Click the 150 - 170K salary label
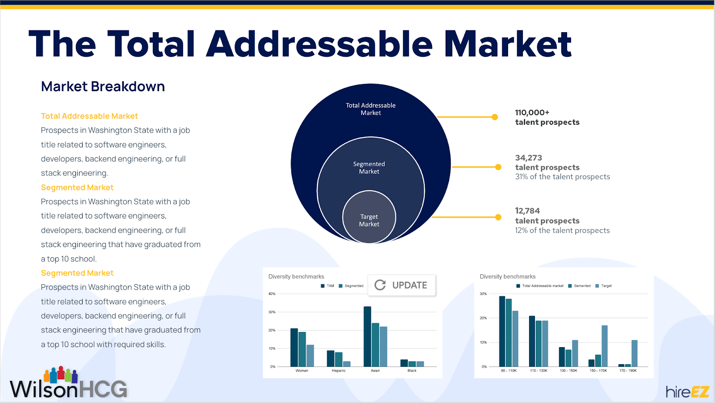This screenshot has width=715, height=403. point(598,370)
